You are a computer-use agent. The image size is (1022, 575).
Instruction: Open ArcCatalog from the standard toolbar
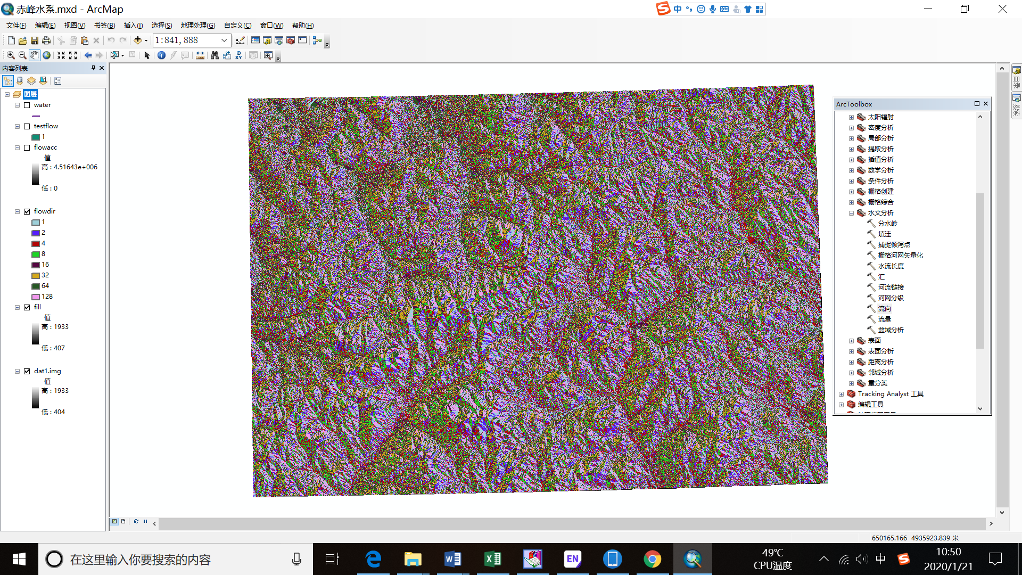(x=266, y=40)
